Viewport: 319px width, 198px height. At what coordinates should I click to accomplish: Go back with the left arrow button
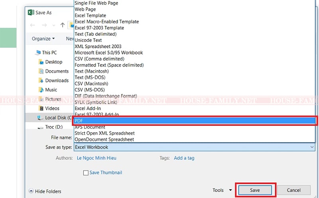tap(33, 25)
